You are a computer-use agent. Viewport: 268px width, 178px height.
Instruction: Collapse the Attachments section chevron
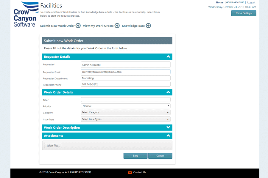click(x=168, y=136)
